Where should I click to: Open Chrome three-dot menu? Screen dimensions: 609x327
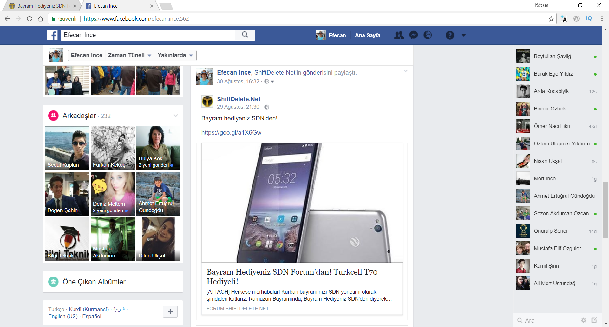(602, 19)
